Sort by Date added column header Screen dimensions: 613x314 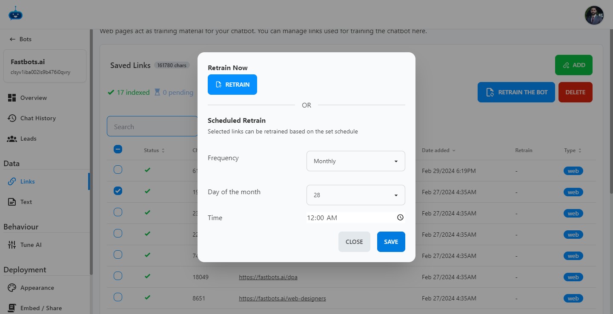click(x=438, y=150)
